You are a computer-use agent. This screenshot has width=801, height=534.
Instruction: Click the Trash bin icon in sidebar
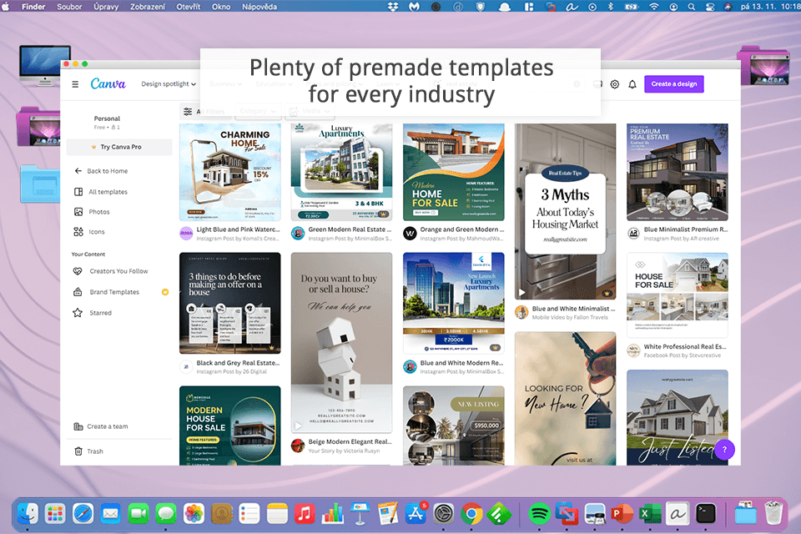[x=78, y=451]
